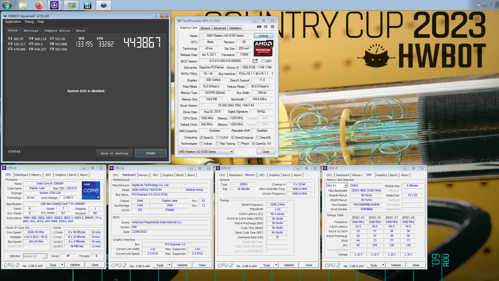Viewport: 499px width, 281px height.
Task: Click Tools button in CPU-Z Memory window
Action: pos(266,265)
